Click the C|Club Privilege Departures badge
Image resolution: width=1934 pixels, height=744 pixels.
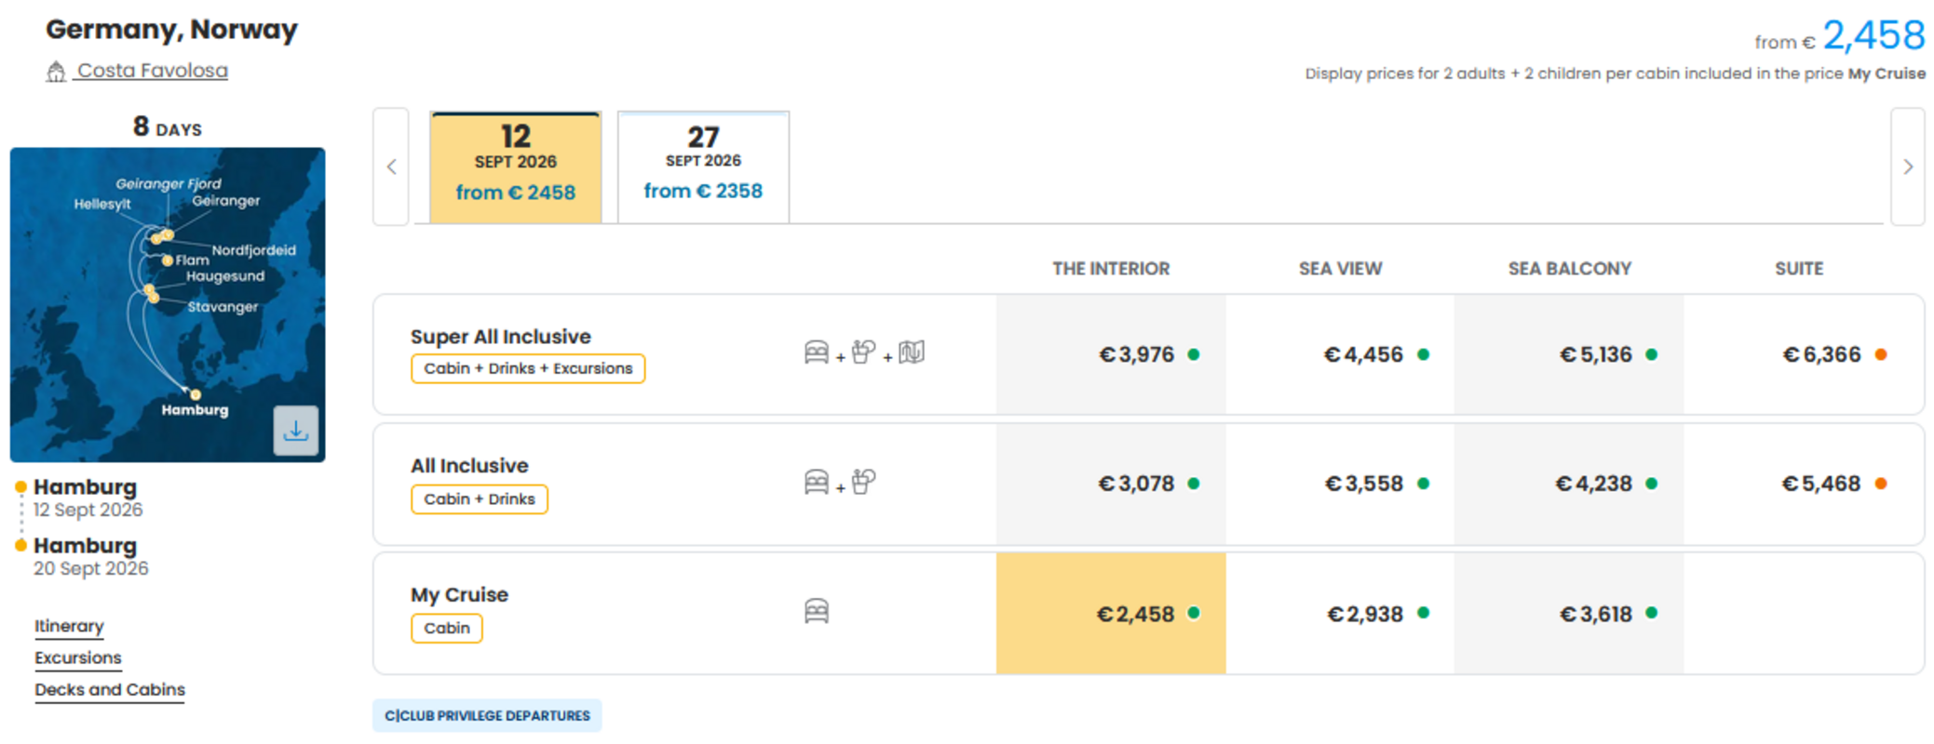point(487,715)
